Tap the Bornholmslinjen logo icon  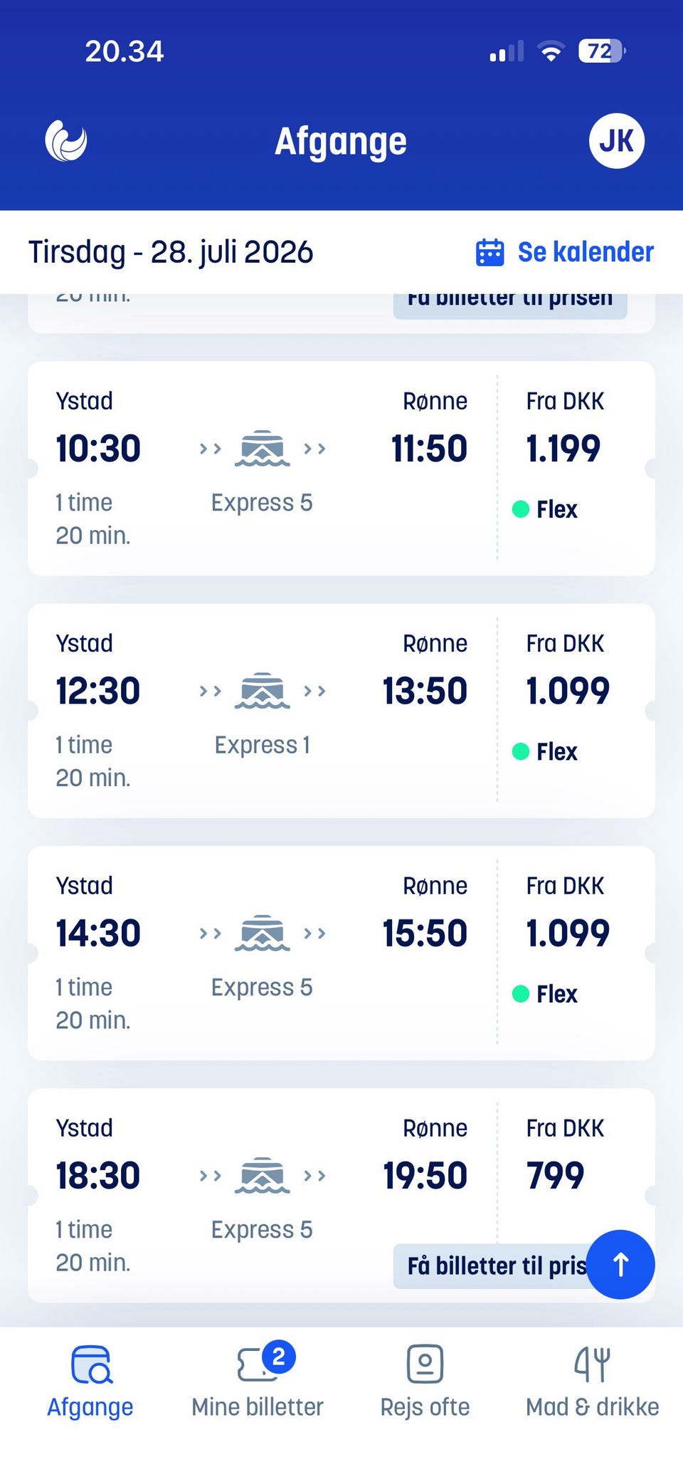tap(66, 140)
